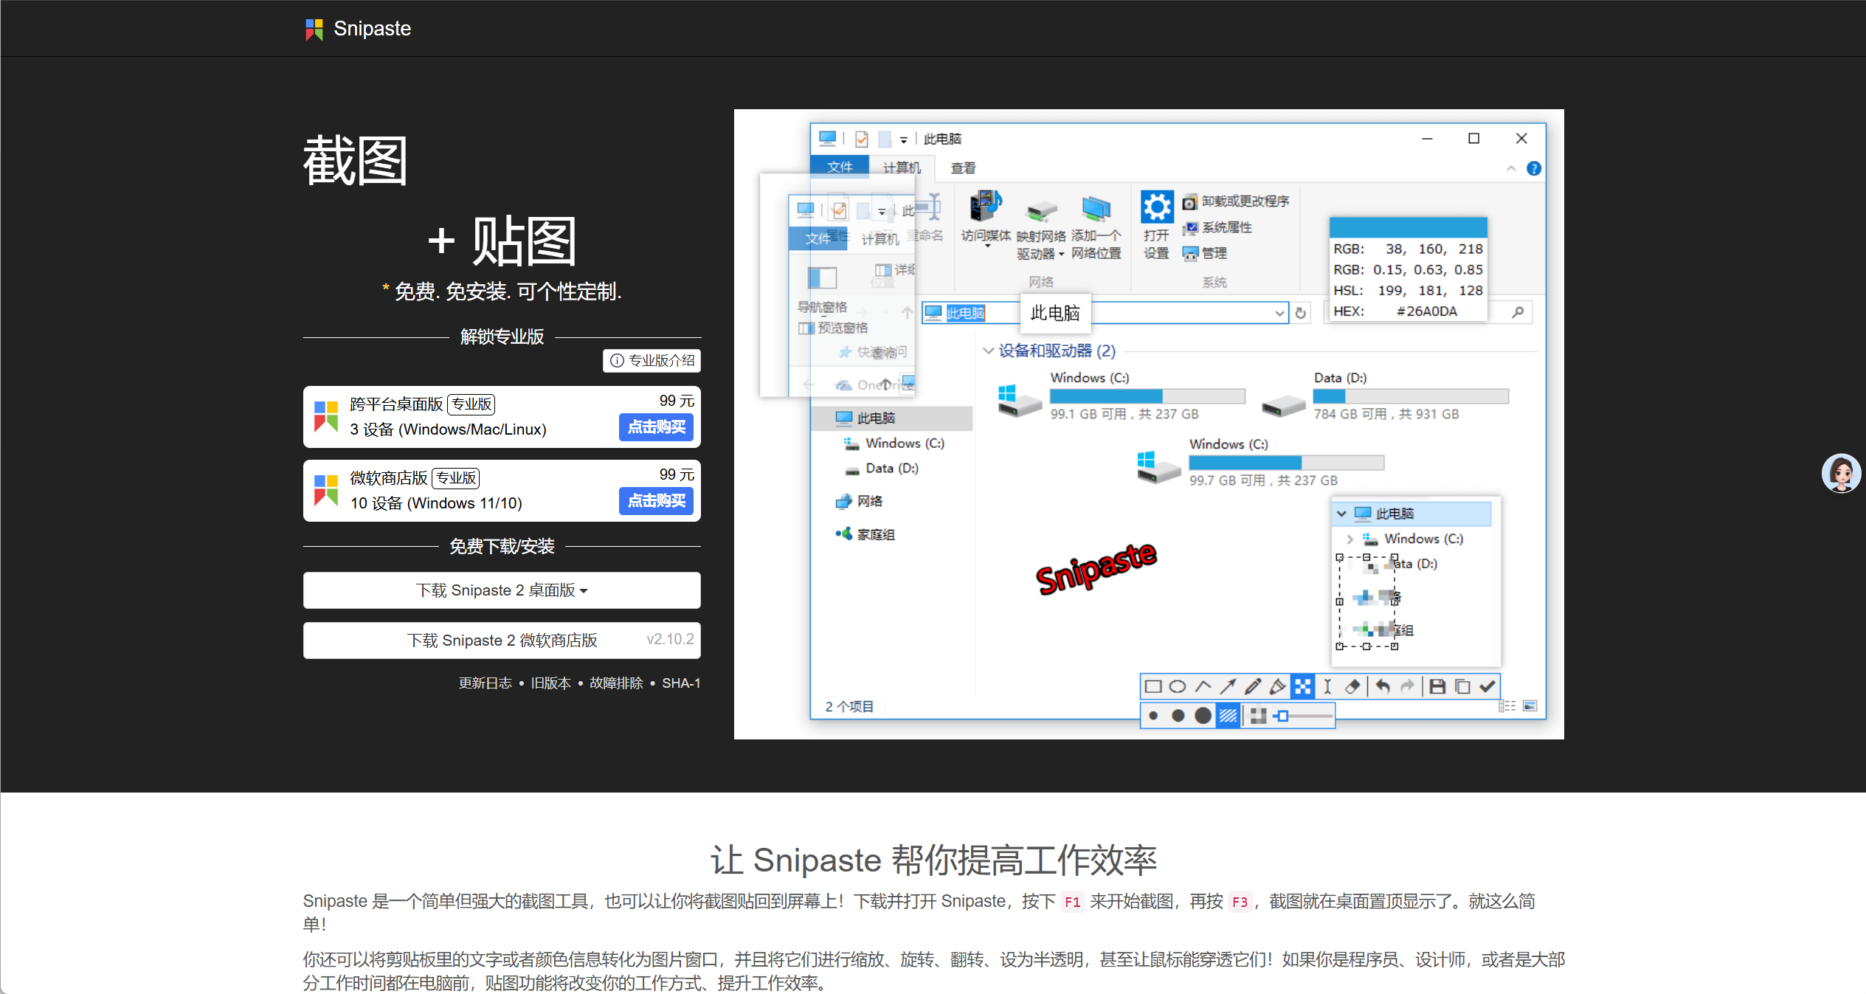
Task: Click the checkmark finish icon
Action: 1487,687
